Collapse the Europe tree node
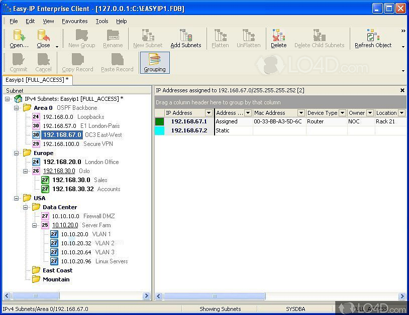Screen dimensions: 409x315 click(x=17, y=153)
